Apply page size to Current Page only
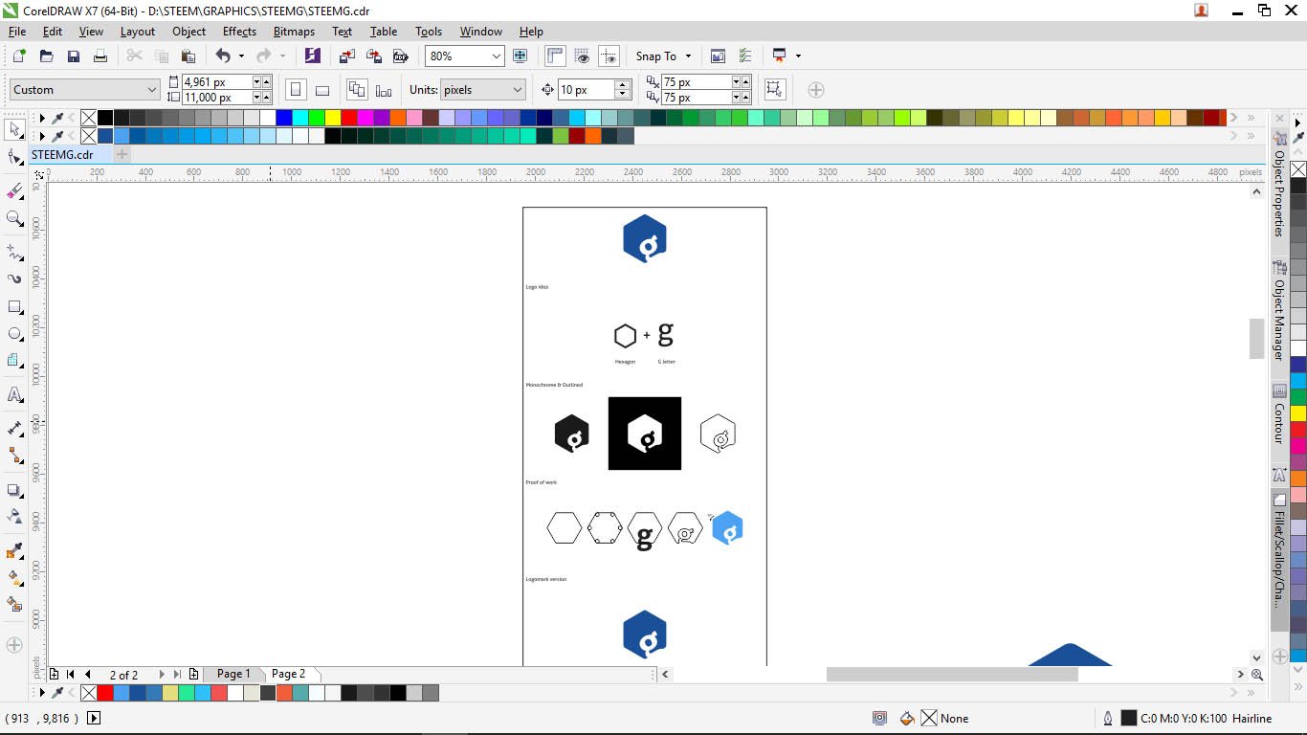The image size is (1307, 735). pyautogui.click(x=384, y=90)
